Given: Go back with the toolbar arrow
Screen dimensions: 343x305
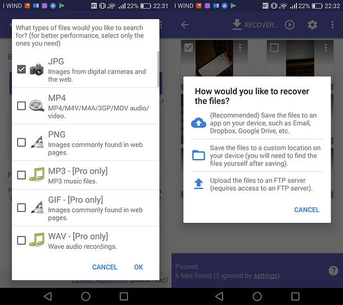Looking at the screenshot, I should tap(185, 25).
